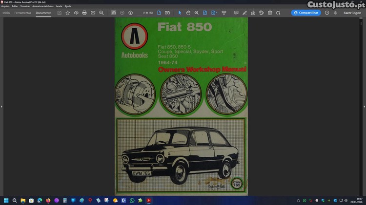Click the Fazer logon link

[x=352, y=13]
